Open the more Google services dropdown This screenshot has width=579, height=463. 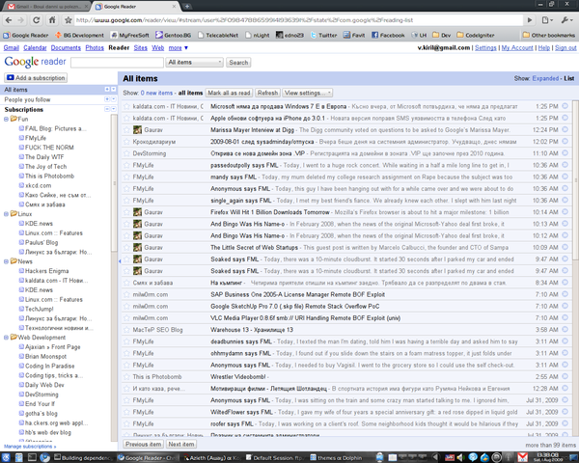[x=179, y=48]
